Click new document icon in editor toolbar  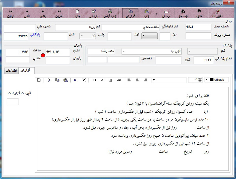pos(39,80)
